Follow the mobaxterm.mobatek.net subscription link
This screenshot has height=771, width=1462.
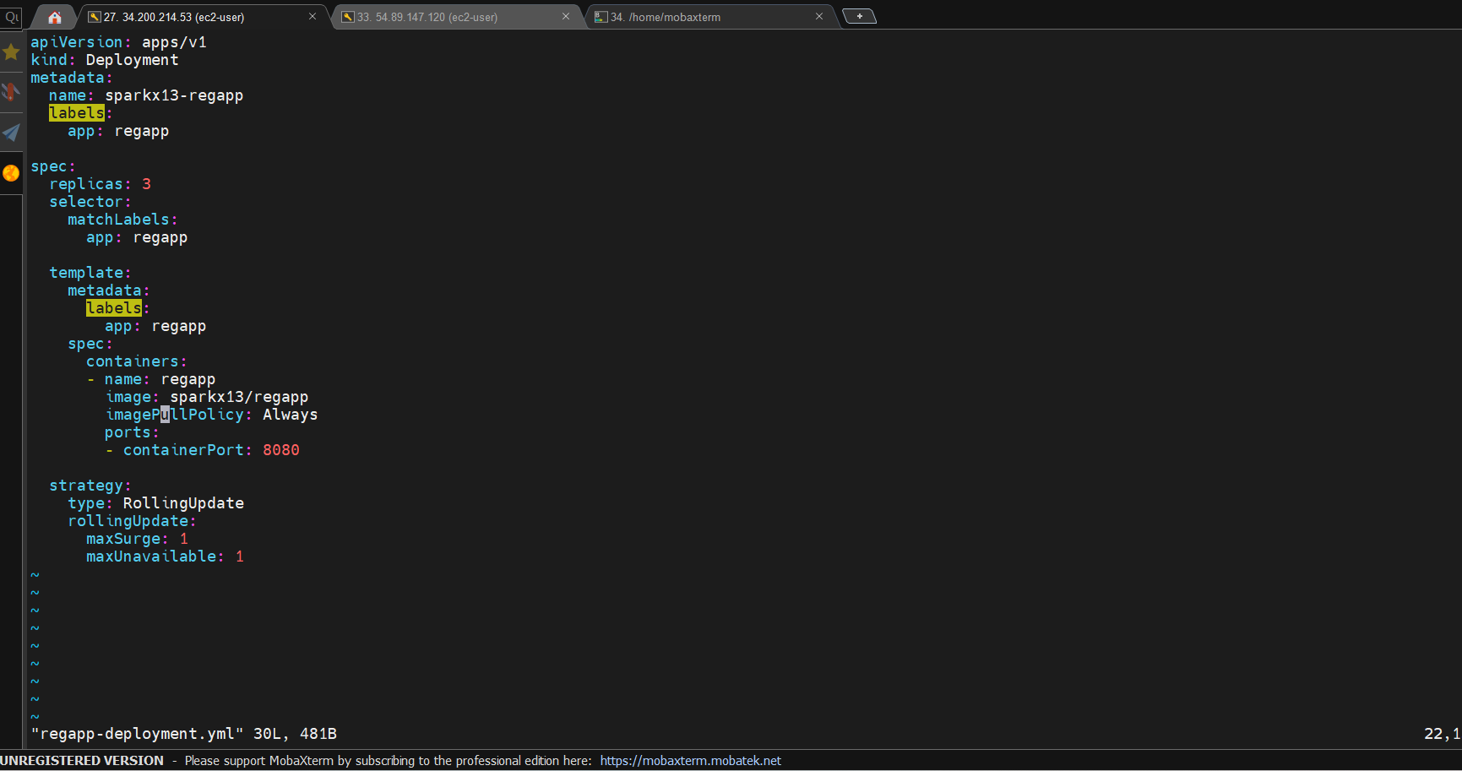[x=691, y=760]
